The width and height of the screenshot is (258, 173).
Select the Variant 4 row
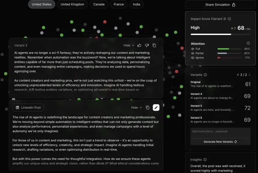[220, 96]
